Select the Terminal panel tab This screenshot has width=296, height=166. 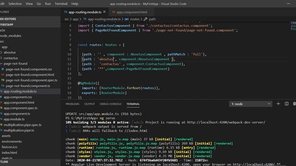click(133, 104)
